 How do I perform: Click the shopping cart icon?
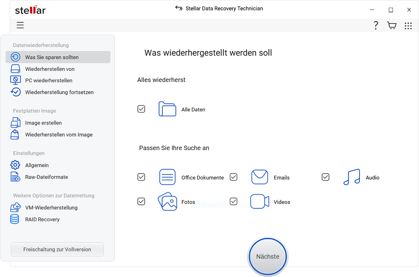click(392, 26)
